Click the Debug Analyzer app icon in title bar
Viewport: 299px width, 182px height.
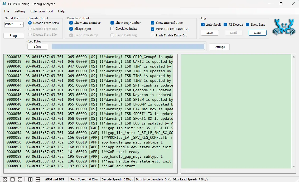4,4
